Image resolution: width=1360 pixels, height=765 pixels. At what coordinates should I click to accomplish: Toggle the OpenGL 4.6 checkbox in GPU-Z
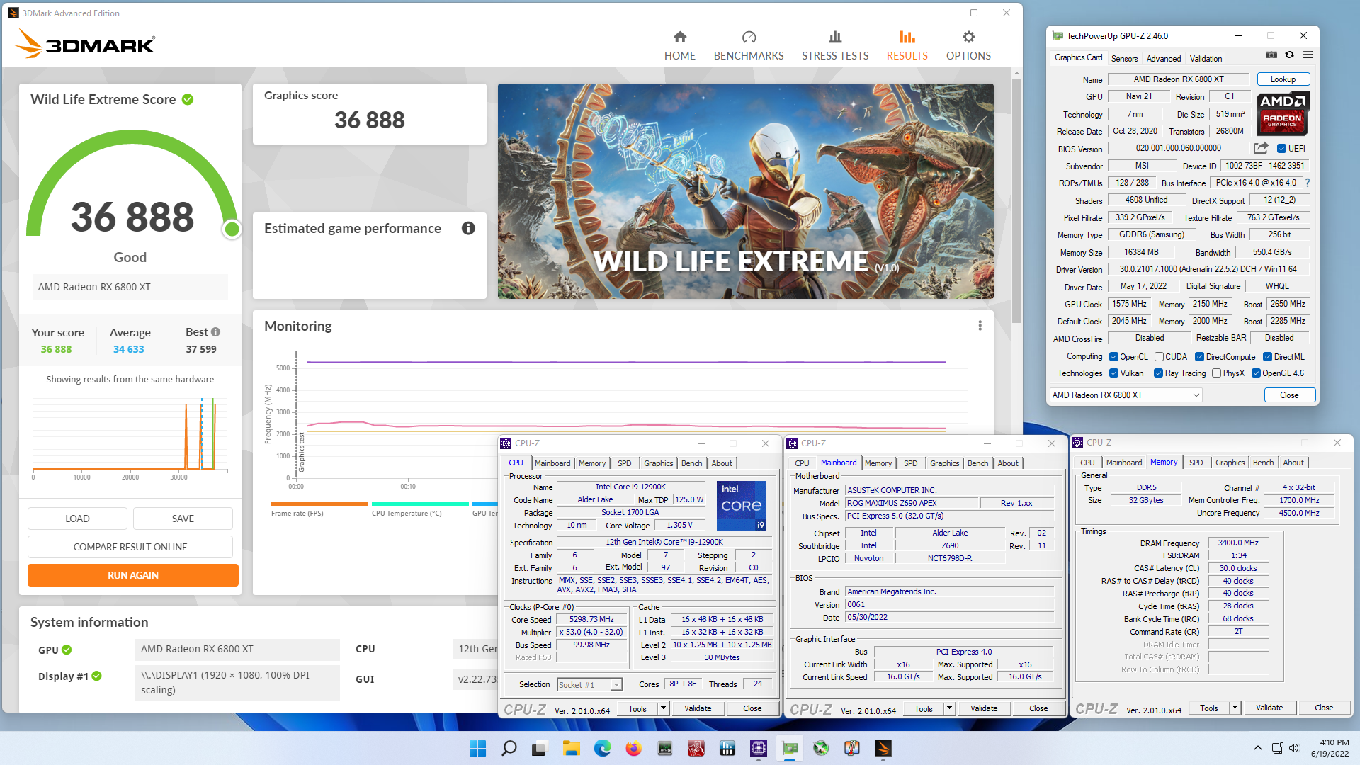pos(1255,373)
